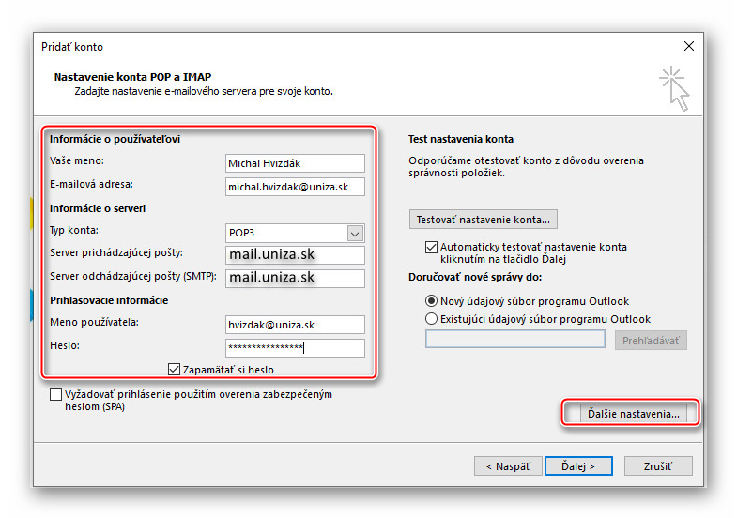
Task: Go back with Naspäť button
Action: [508, 465]
